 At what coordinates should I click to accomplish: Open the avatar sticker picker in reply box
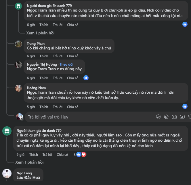158,117
